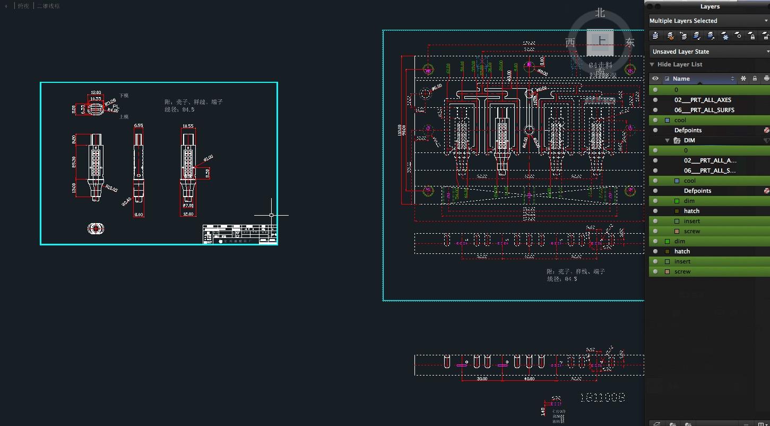Viewport: 770px width, 426px height.
Task: Toggle visibility of top-level Defpoints layer
Action: click(x=655, y=130)
